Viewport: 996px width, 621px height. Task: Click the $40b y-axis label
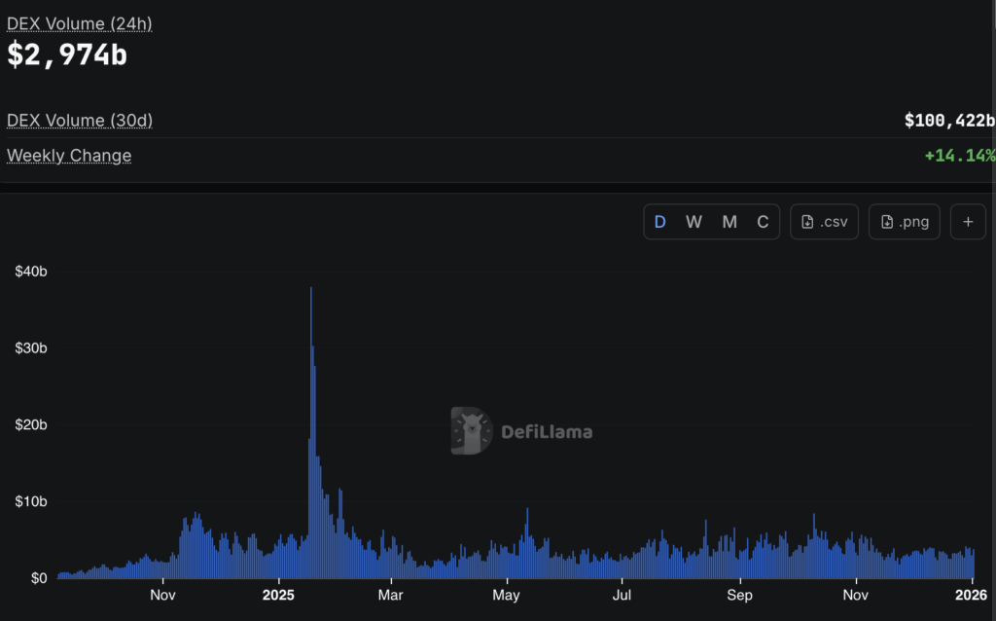[x=31, y=272]
